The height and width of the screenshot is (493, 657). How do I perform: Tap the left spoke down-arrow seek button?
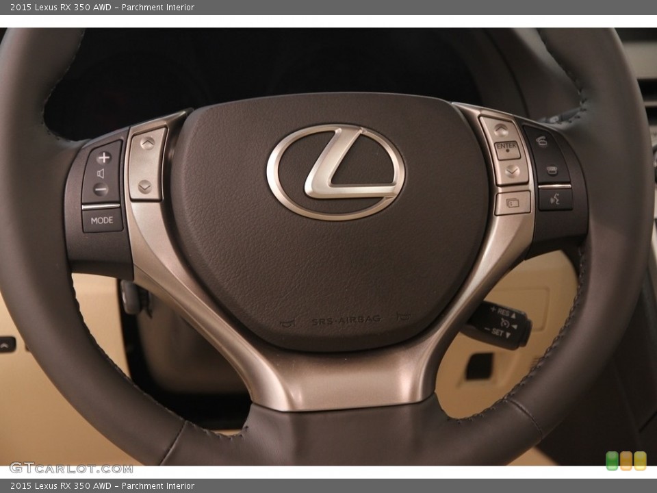145,186
